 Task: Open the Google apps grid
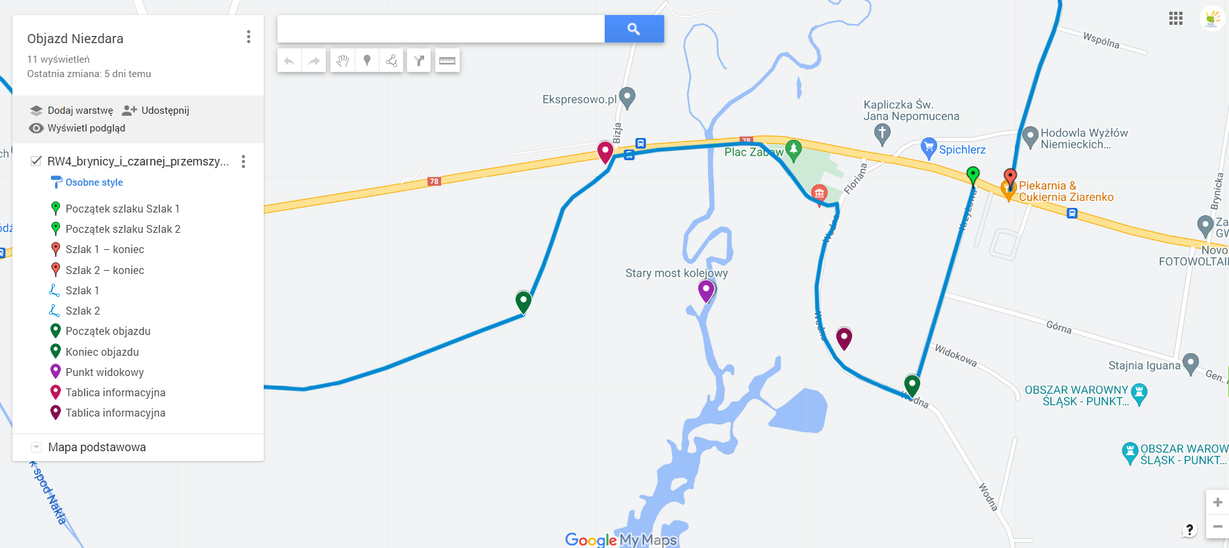click(1176, 18)
